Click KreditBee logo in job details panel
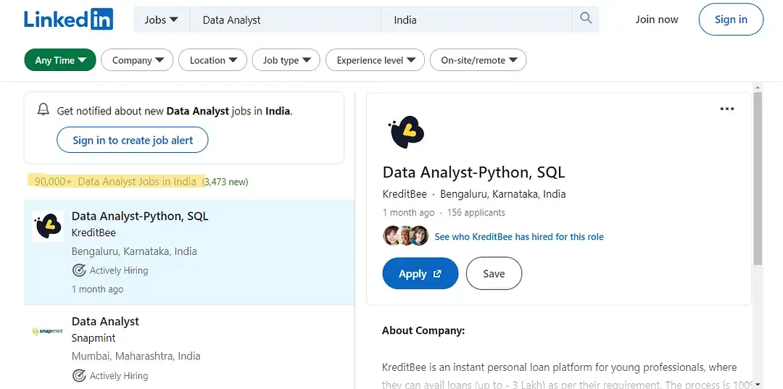The image size is (783, 389). tap(406, 131)
